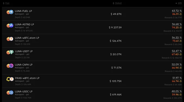The image size is (184, 102).
Task: Open the LUNA-FUEL LP pool name
Action: [x=23, y=11]
